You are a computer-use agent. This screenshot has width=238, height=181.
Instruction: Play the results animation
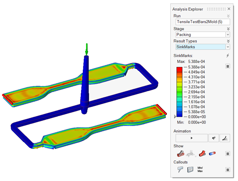191,138
